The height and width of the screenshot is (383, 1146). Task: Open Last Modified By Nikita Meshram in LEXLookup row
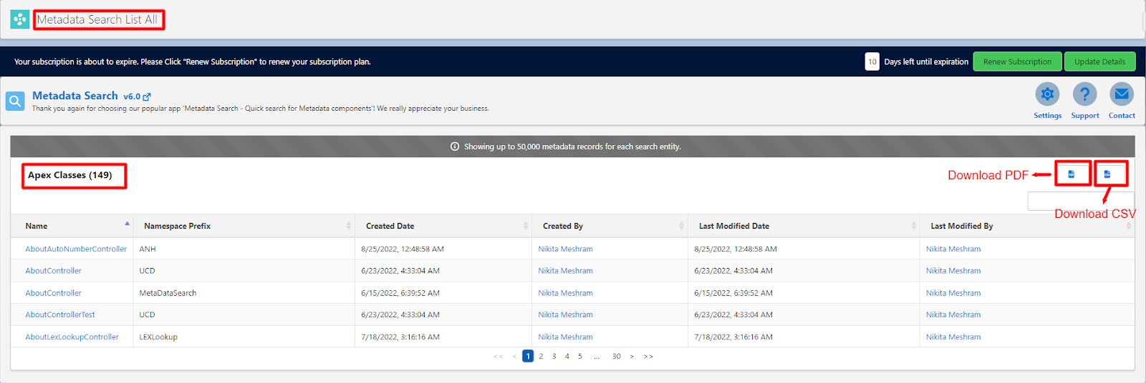(x=953, y=337)
